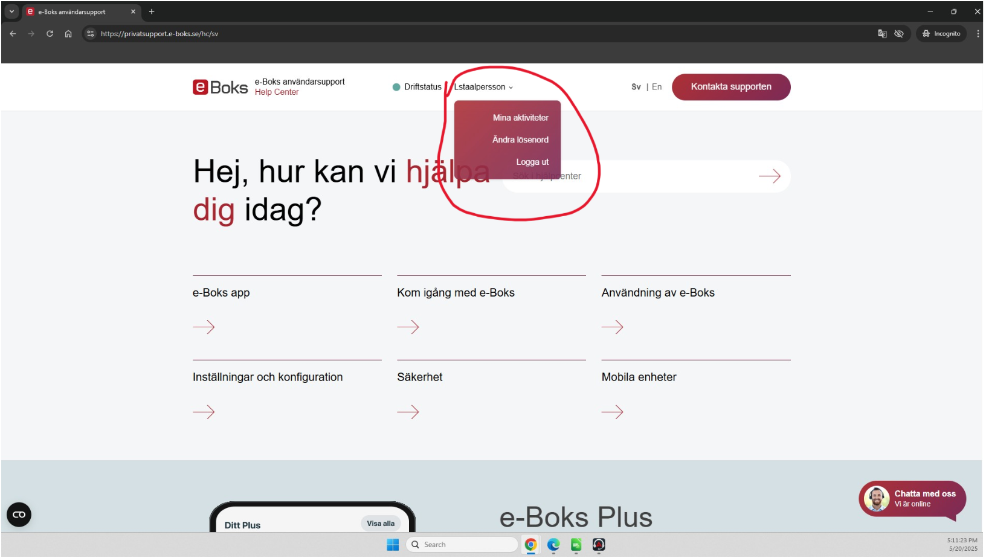This screenshot has width=986, height=558.
Task: Go forward using browser forward arrow
Action: [x=31, y=34]
